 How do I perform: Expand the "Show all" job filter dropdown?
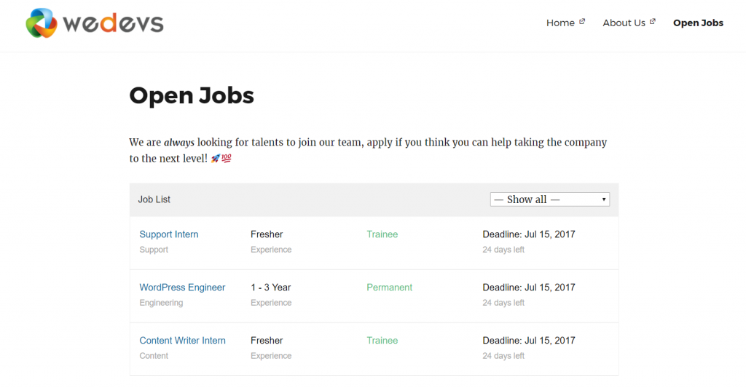pos(550,199)
